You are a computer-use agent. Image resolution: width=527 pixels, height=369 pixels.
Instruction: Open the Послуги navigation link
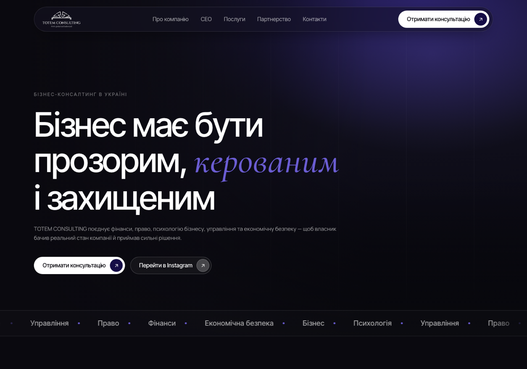pyautogui.click(x=235, y=19)
